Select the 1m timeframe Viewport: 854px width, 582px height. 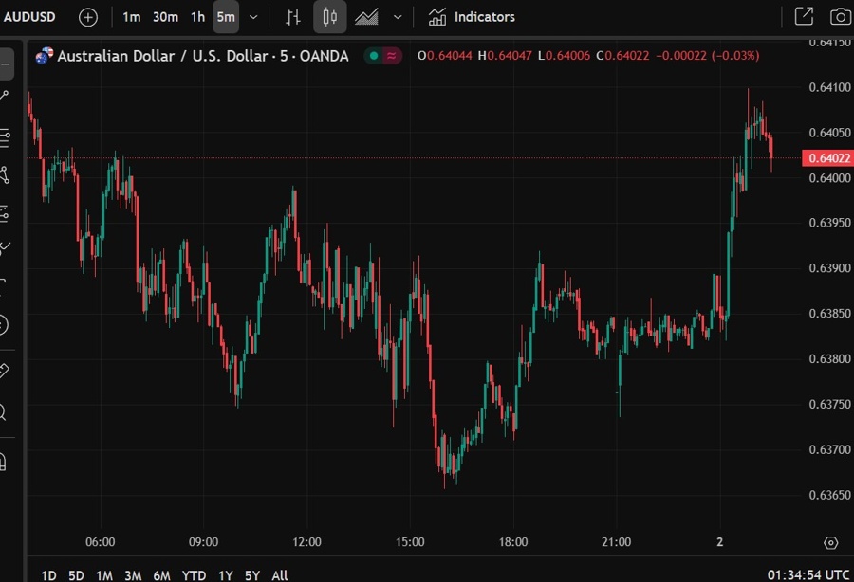coord(131,17)
